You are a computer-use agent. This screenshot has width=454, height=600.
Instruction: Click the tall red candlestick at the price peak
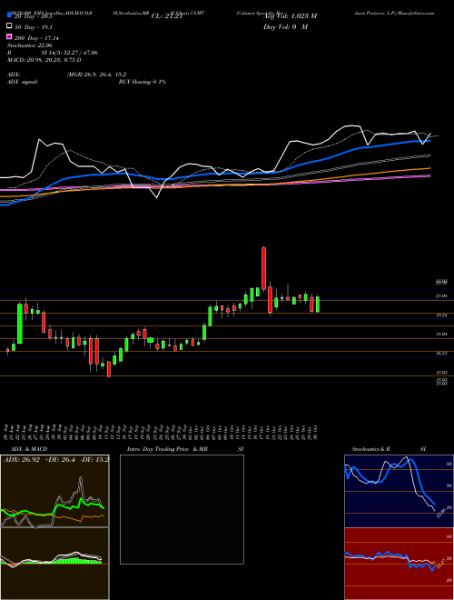click(x=263, y=268)
